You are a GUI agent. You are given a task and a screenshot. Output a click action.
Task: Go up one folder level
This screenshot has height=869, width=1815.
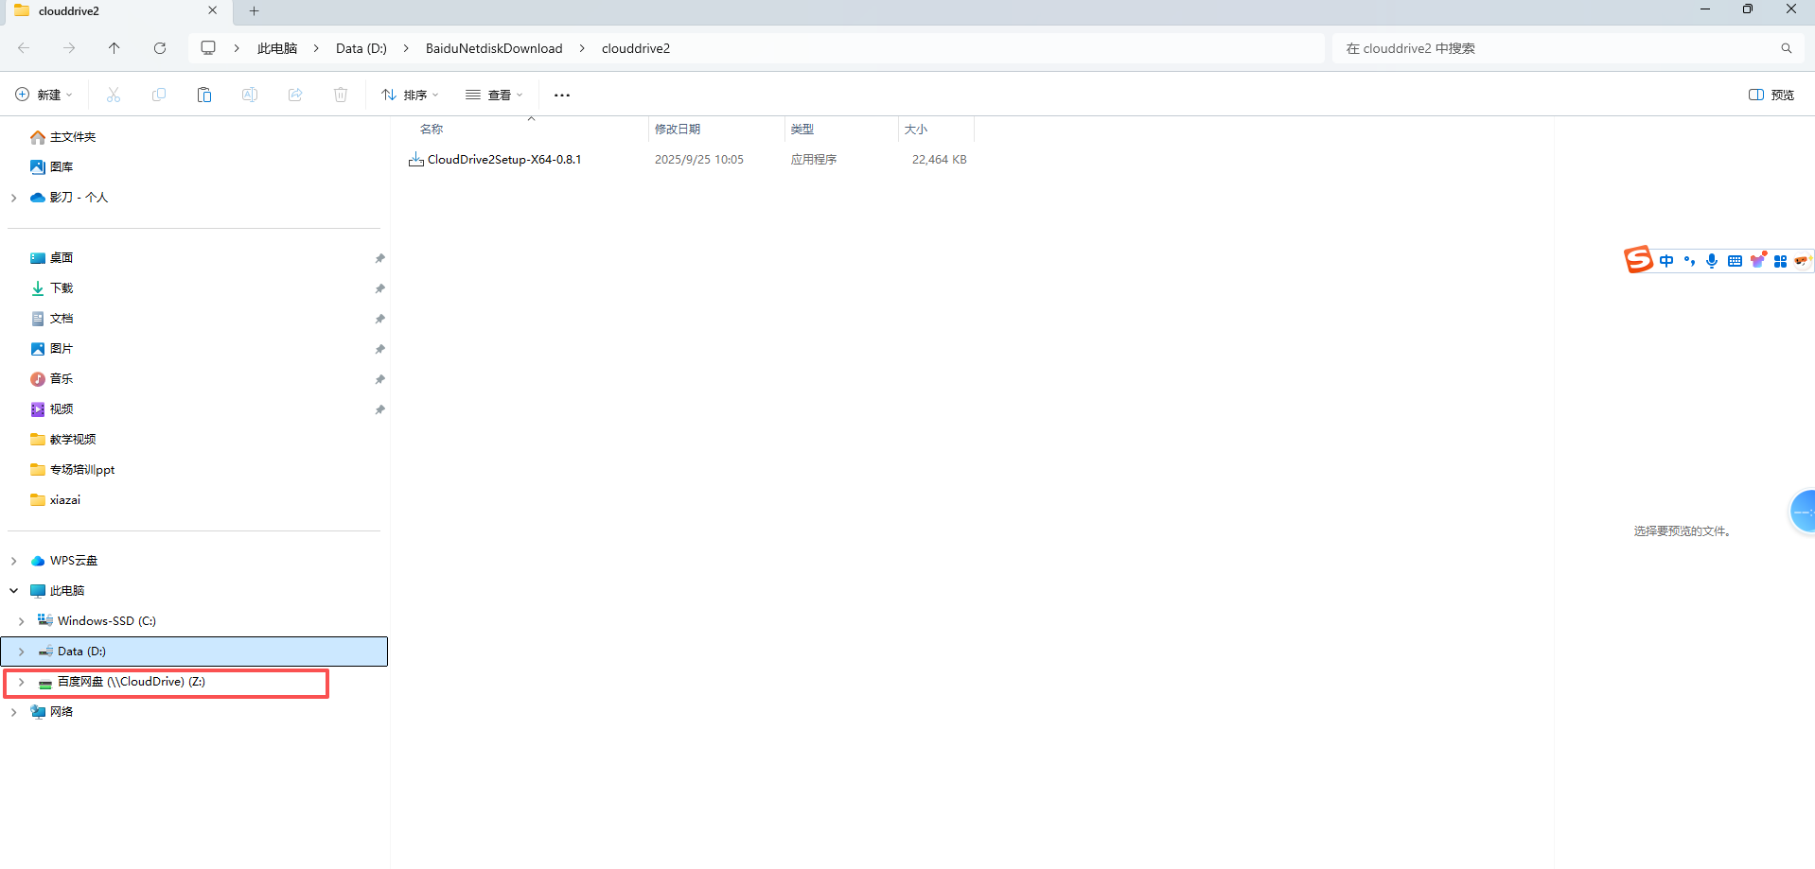(115, 48)
